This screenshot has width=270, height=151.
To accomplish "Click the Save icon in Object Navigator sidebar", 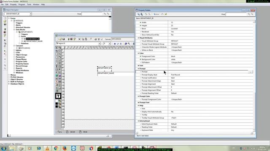I will click(5, 24).
